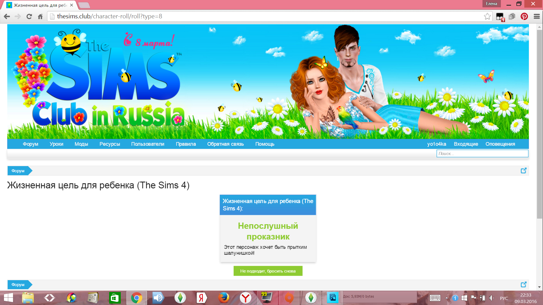Click the Елена profile button
The width and height of the screenshot is (543, 305).
(492, 4)
